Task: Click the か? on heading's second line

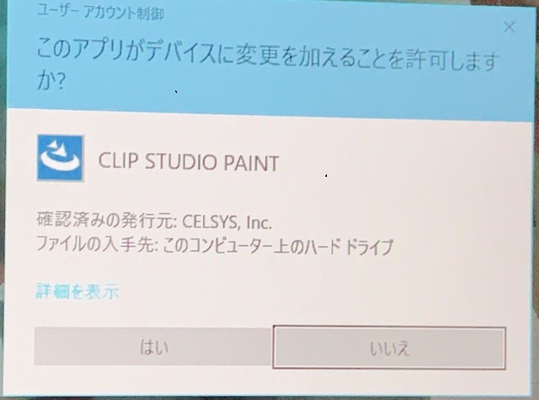Action: [x=51, y=82]
